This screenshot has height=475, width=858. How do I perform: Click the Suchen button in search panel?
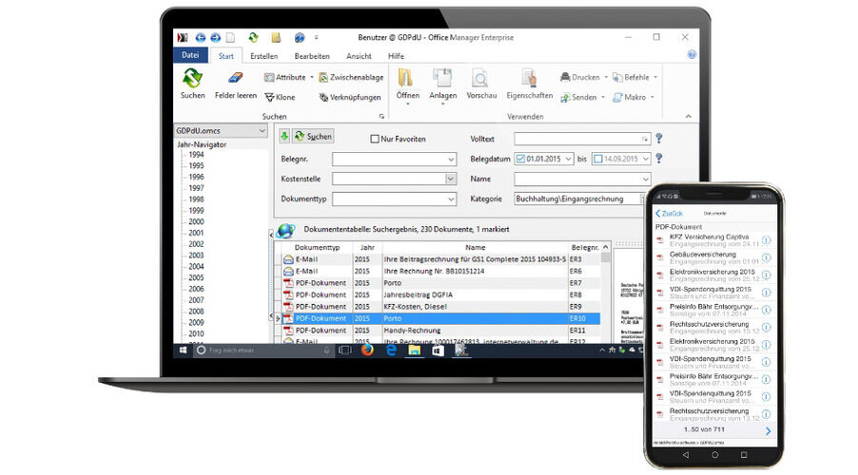click(x=312, y=136)
